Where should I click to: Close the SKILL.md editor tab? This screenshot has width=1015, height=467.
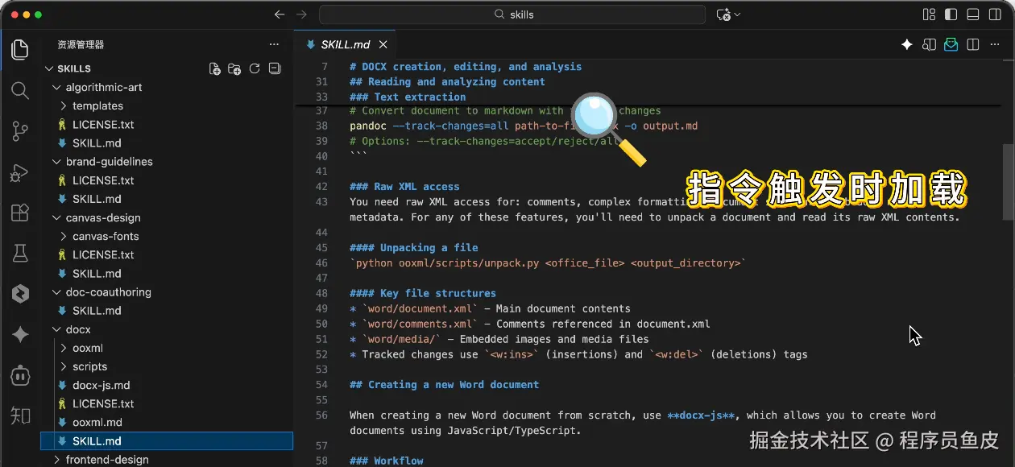(383, 45)
